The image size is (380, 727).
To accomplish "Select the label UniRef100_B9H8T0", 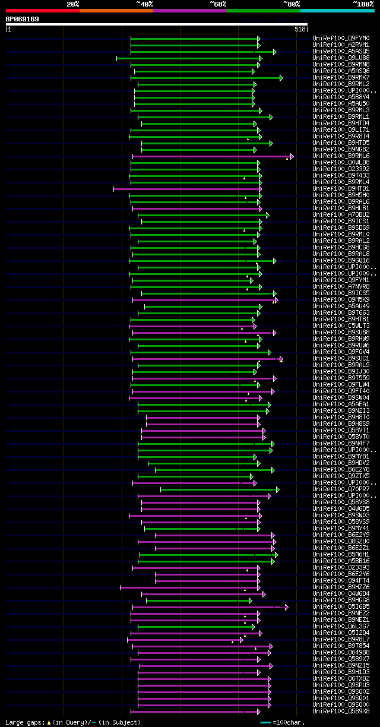I will pyautogui.click(x=341, y=417).
